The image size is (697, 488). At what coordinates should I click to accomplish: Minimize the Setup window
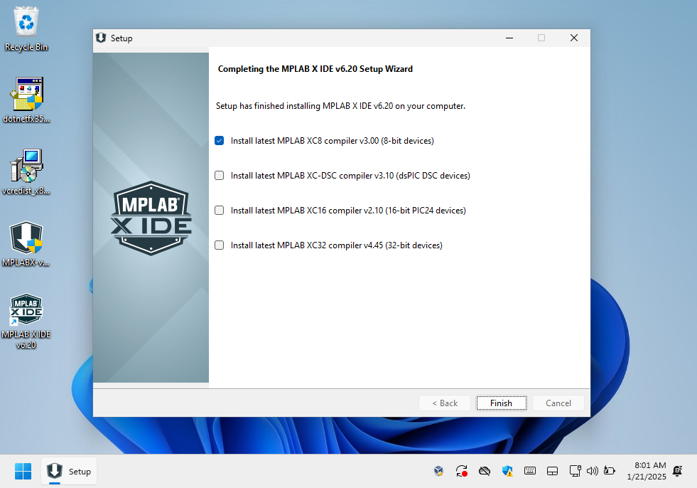click(x=509, y=38)
